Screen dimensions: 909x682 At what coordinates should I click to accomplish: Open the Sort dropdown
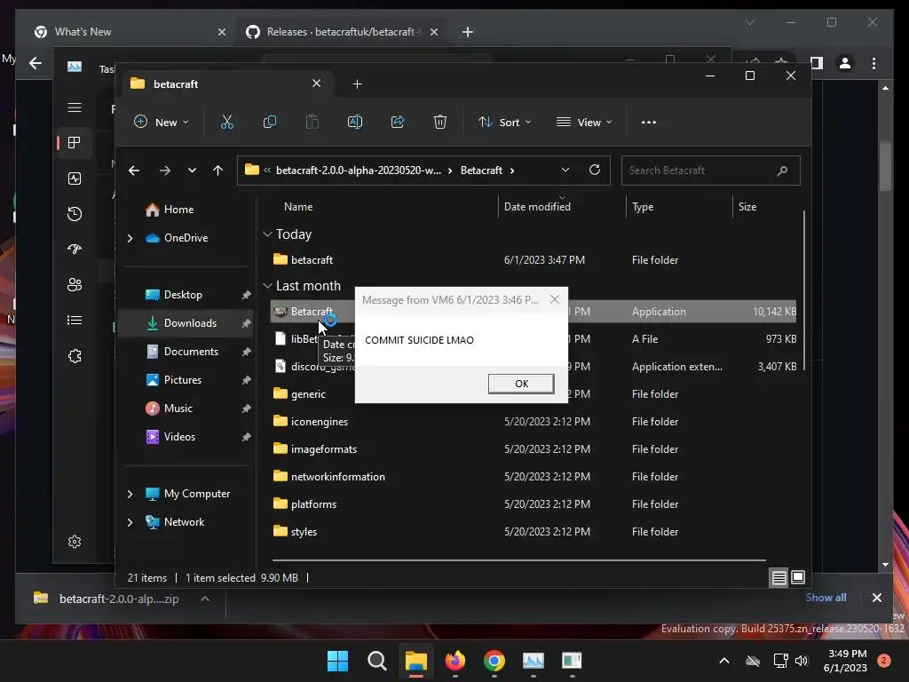pos(504,123)
